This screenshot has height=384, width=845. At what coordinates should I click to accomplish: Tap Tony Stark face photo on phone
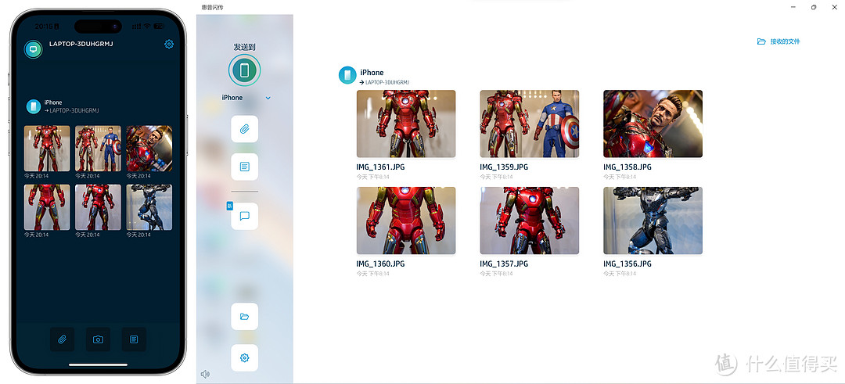tap(149, 148)
